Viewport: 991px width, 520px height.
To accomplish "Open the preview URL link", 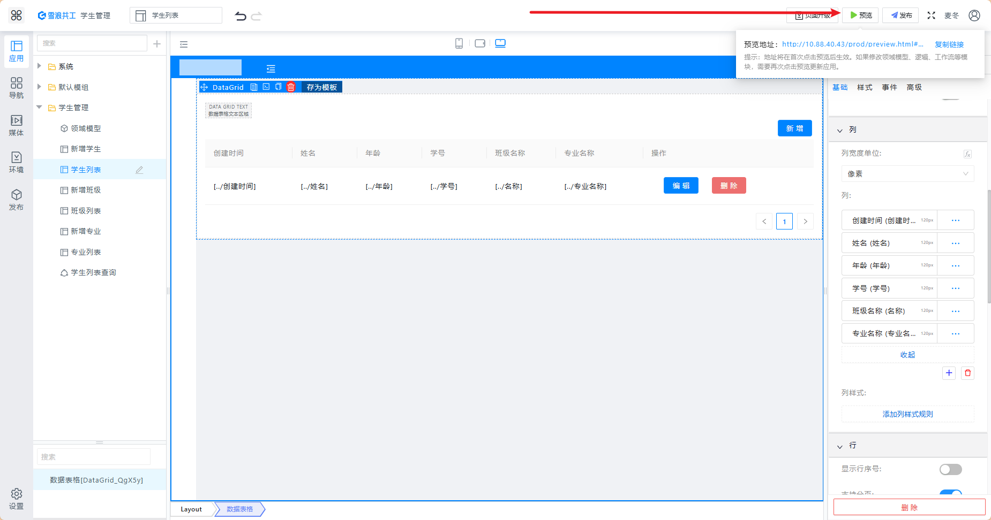I will click(x=852, y=44).
